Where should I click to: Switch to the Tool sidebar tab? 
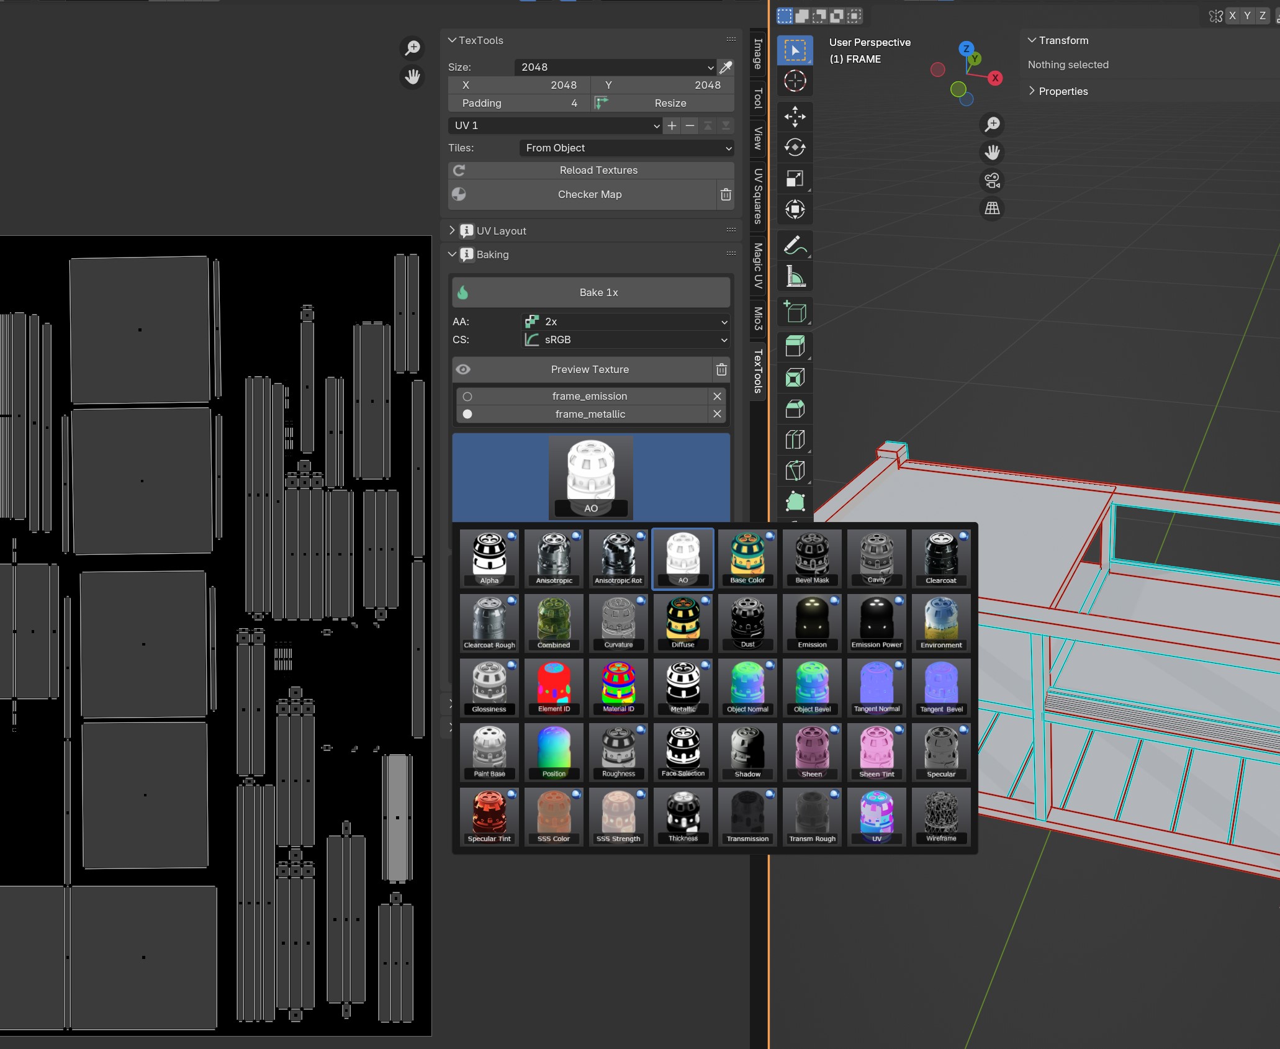coord(758,98)
